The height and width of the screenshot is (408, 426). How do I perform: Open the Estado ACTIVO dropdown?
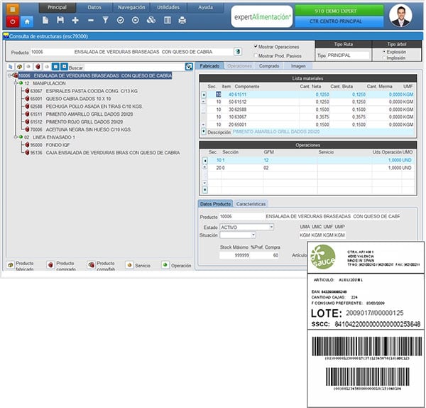point(271,227)
